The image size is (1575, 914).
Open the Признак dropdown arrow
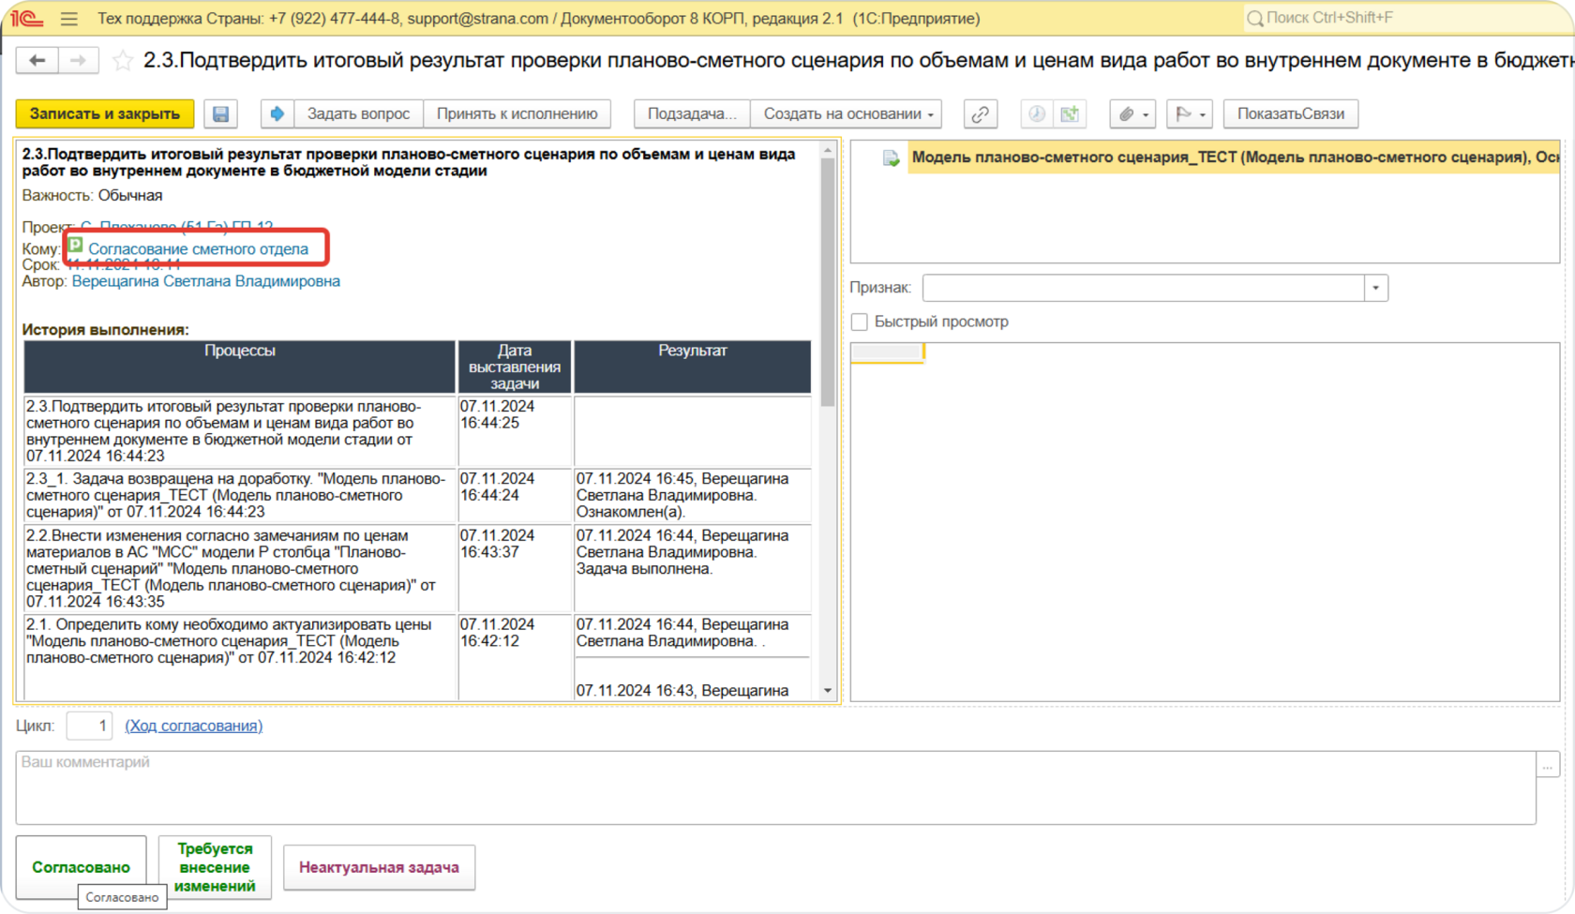point(1376,288)
